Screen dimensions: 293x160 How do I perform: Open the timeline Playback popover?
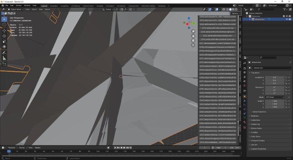tap(13, 147)
